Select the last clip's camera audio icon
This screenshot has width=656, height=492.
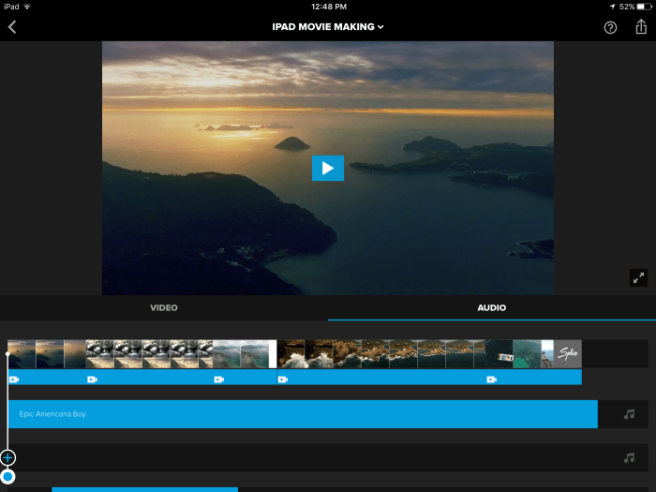491,380
